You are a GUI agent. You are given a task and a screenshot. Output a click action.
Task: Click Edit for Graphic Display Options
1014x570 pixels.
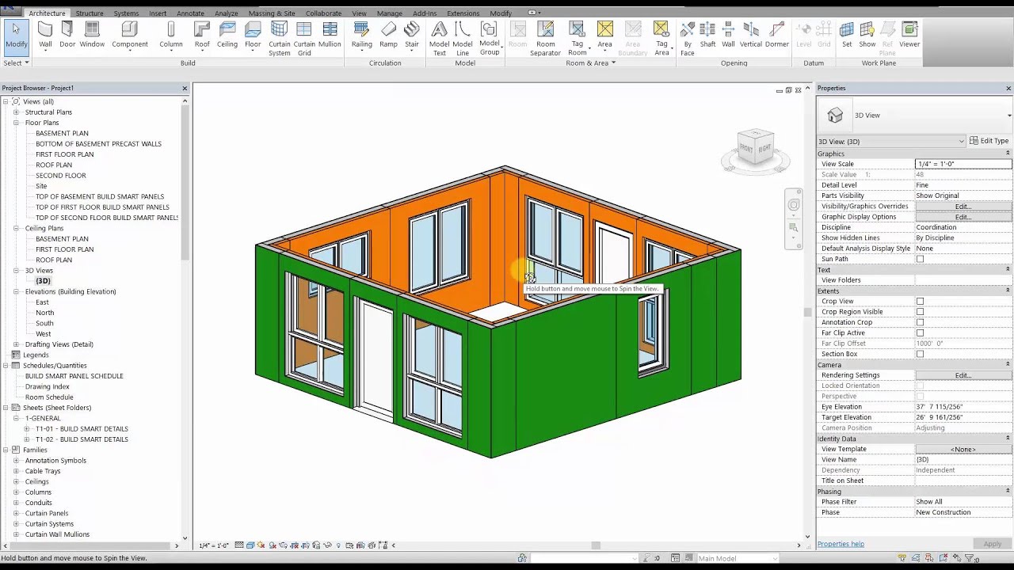pos(963,217)
